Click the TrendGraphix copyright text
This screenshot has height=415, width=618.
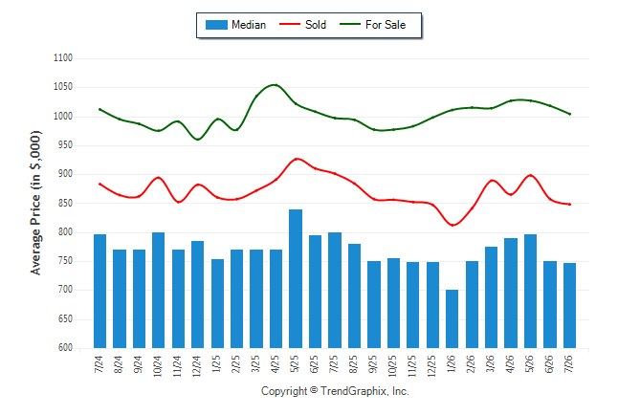[x=335, y=391]
